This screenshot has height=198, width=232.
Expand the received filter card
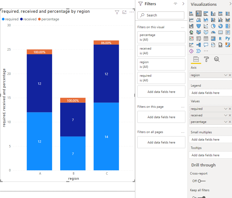161,51
